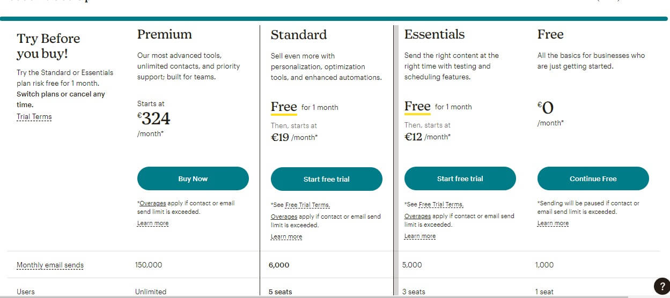Click the Overages link in Standard column
This screenshot has height=298, width=670.
[284, 217]
